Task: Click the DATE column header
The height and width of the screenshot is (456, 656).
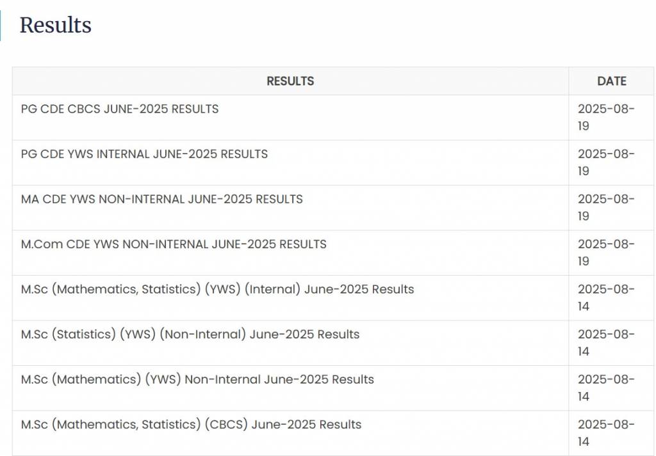Action: [611, 81]
